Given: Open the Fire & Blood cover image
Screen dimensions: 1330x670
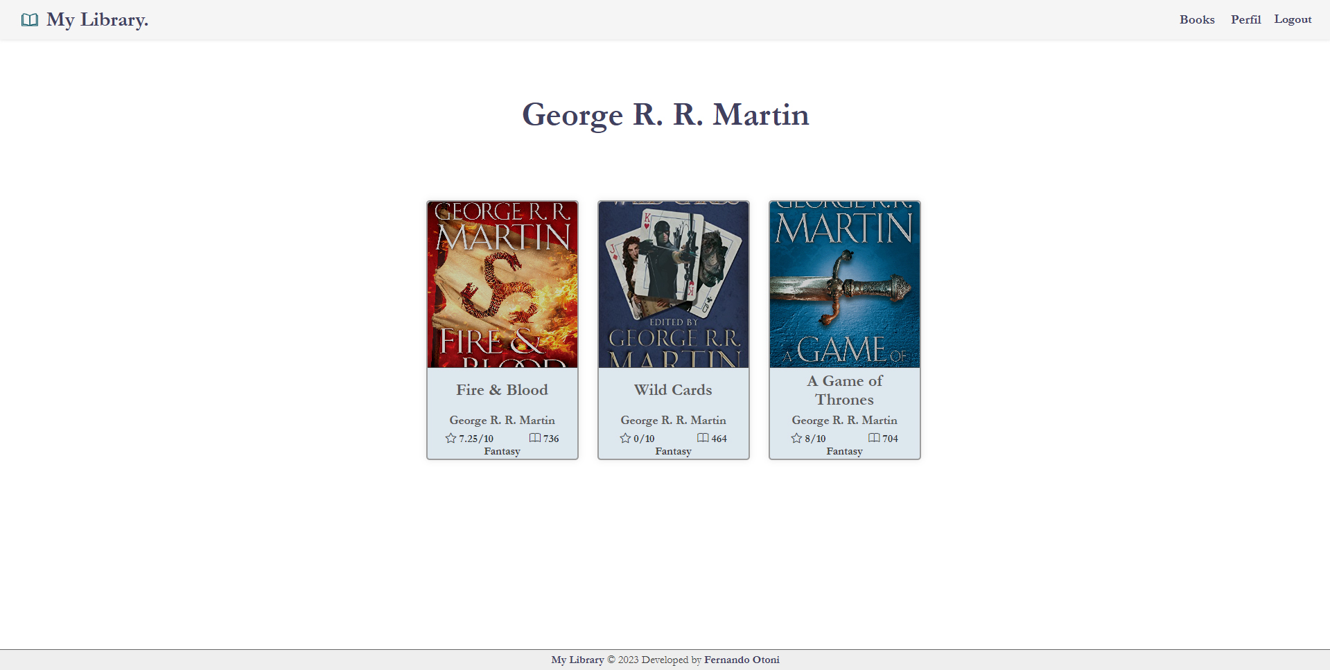Looking at the screenshot, I should [501, 283].
